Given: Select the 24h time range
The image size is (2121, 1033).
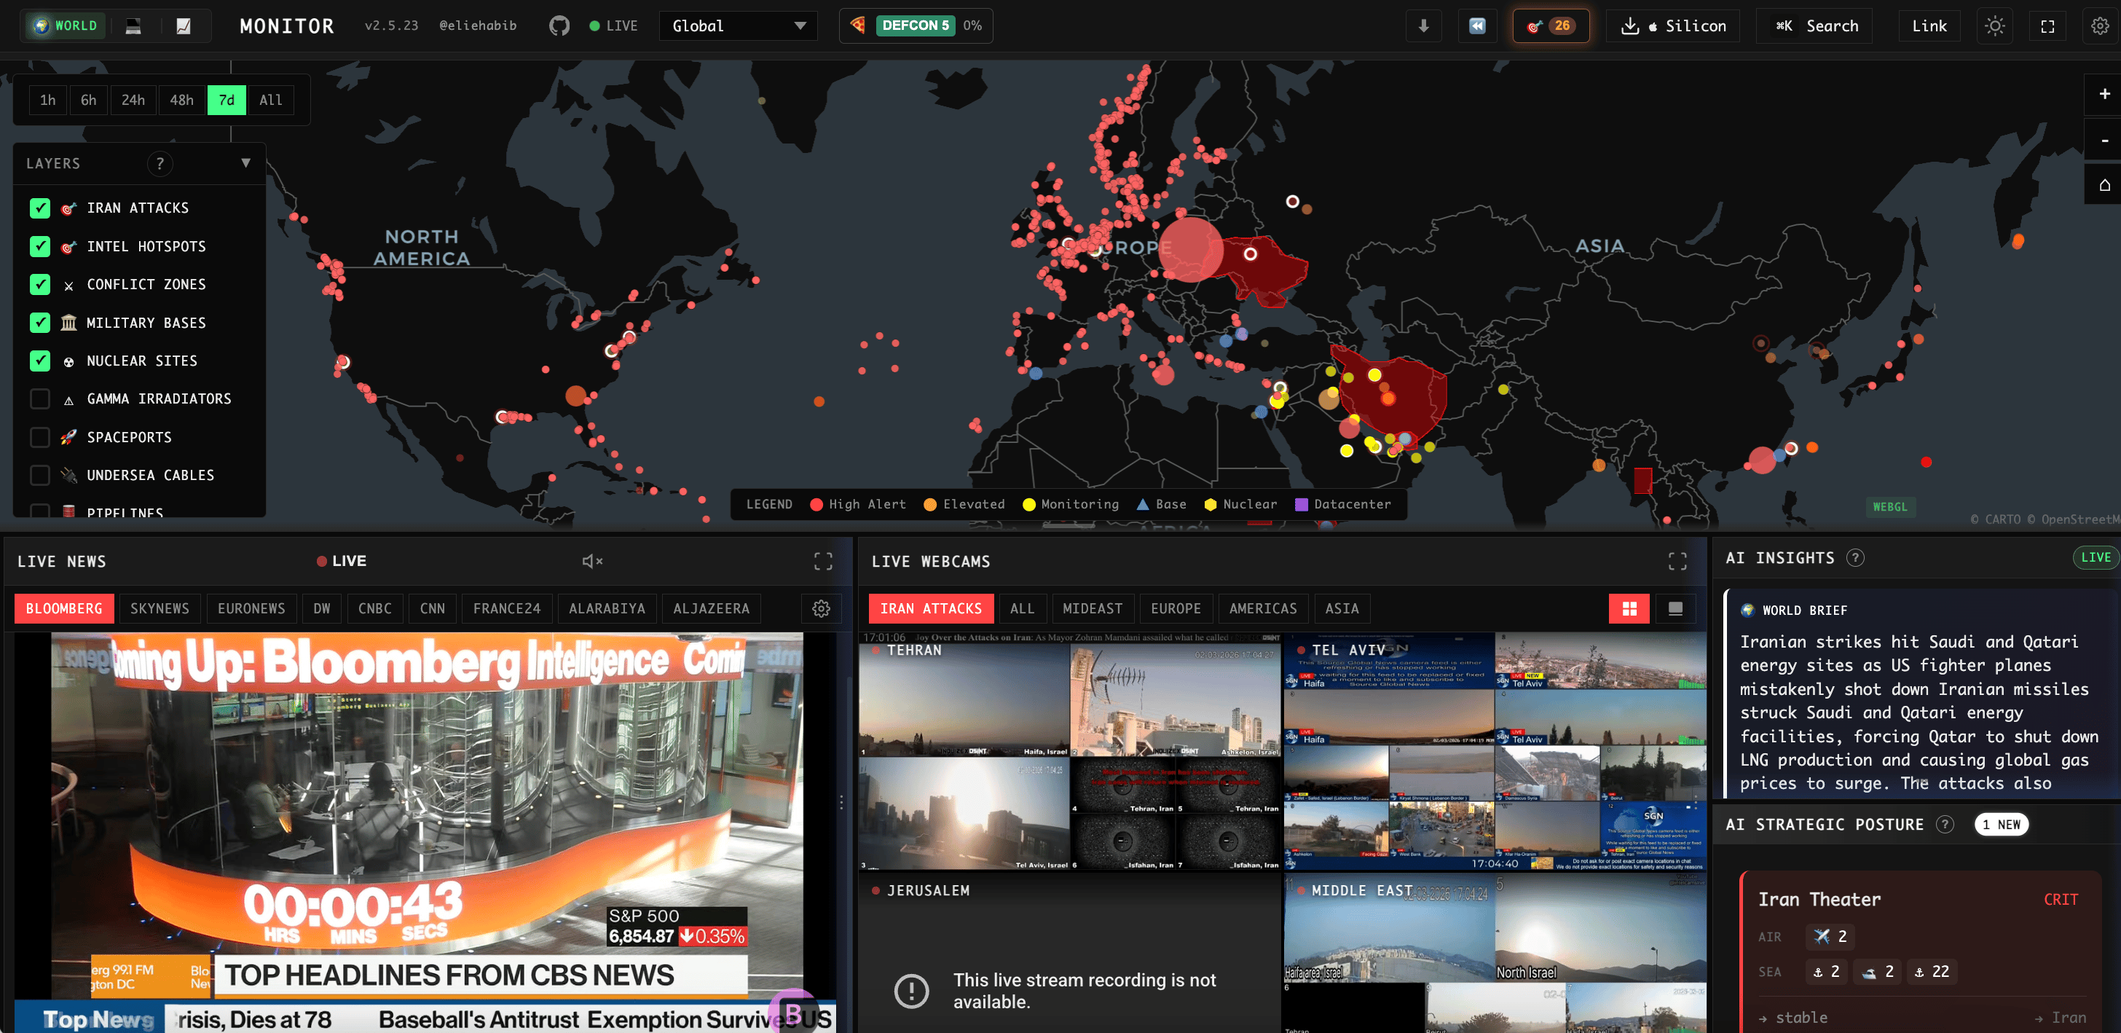Looking at the screenshot, I should 133,101.
